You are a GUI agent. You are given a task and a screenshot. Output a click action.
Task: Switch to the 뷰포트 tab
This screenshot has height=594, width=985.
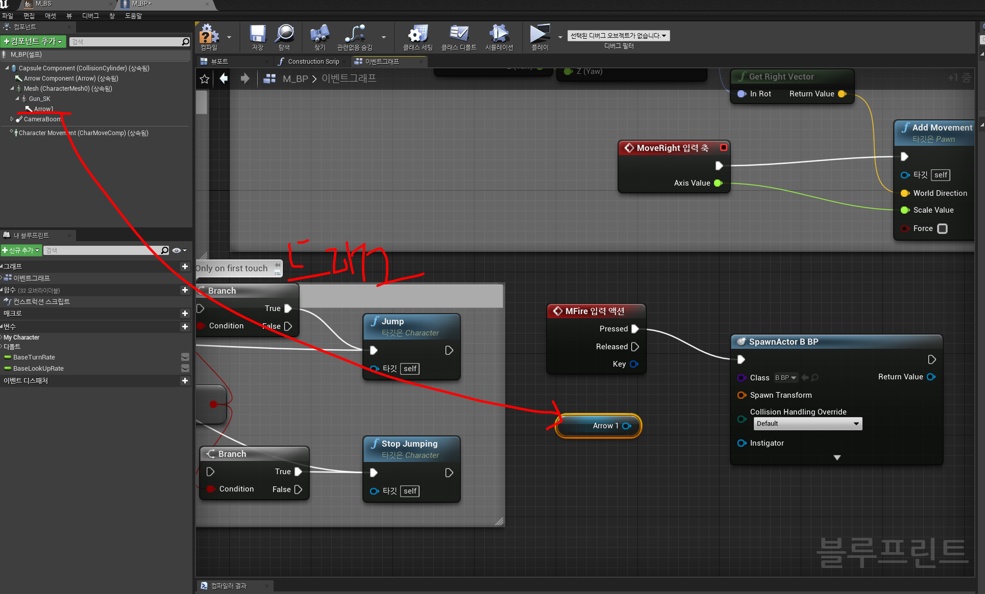pos(219,61)
